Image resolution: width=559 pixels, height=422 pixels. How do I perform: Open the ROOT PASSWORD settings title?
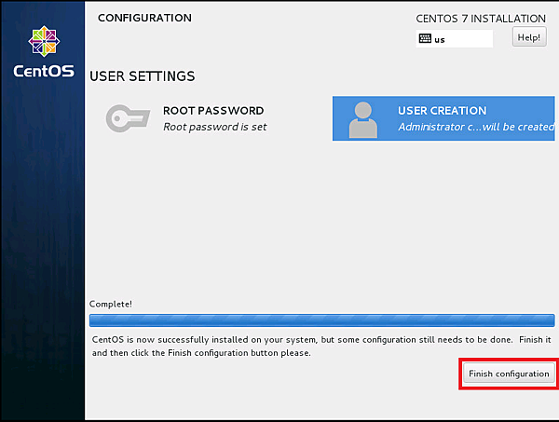click(x=213, y=111)
